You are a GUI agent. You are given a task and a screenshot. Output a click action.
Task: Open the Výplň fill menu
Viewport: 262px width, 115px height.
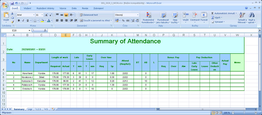(x=217, y=17)
